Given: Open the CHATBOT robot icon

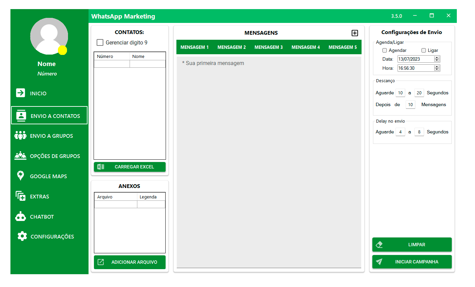Looking at the screenshot, I should coord(21,217).
